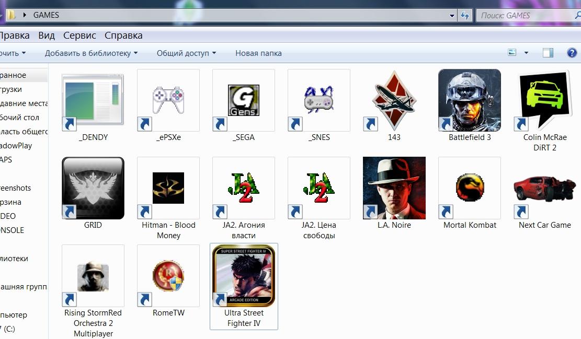Open the Shadow Play sidebar item
Viewport: 581px width, 339px height.
(x=16, y=146)
